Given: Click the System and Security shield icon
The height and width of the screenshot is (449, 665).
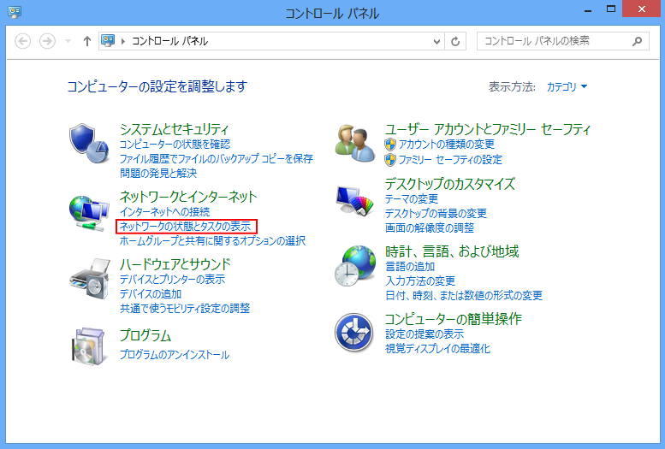Looking at the screenshot, I should (89, 143).
